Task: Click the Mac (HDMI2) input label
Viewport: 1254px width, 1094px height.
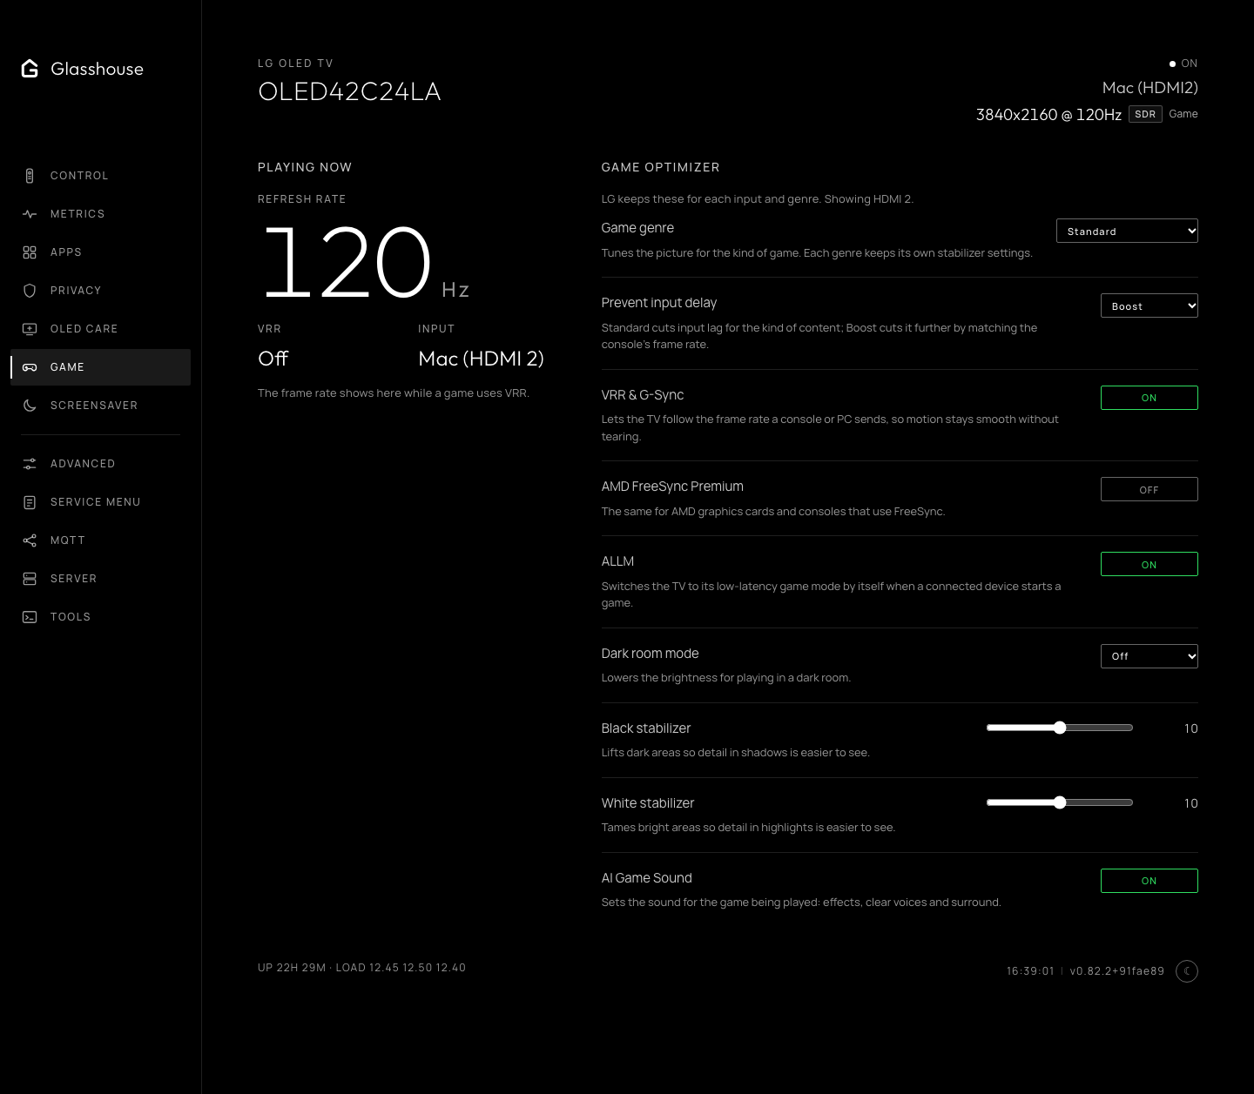Action: 1149,88
